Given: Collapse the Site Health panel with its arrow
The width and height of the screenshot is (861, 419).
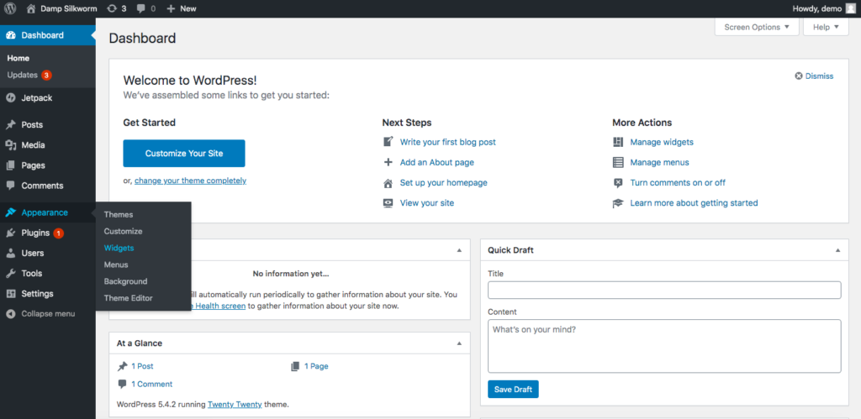Looking at the screenshot, I should (x=459, y=250).
